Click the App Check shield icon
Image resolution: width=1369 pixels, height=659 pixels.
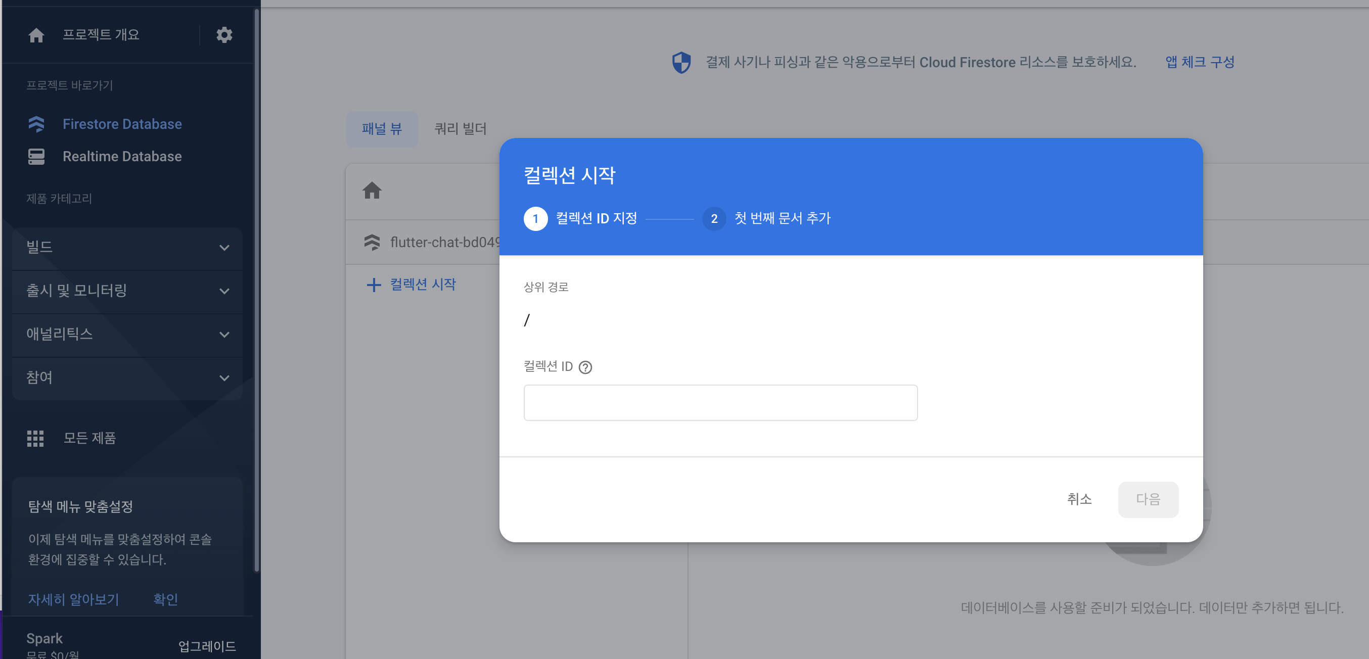(x=681, y=63)
